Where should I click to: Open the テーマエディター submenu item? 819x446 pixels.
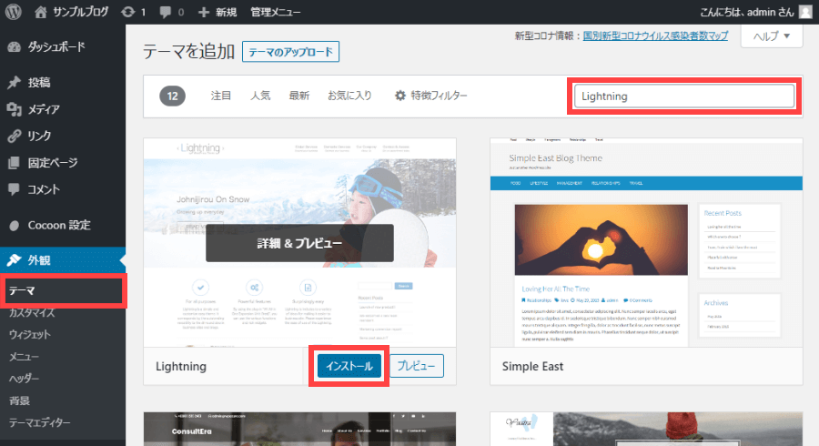point(40,422)
